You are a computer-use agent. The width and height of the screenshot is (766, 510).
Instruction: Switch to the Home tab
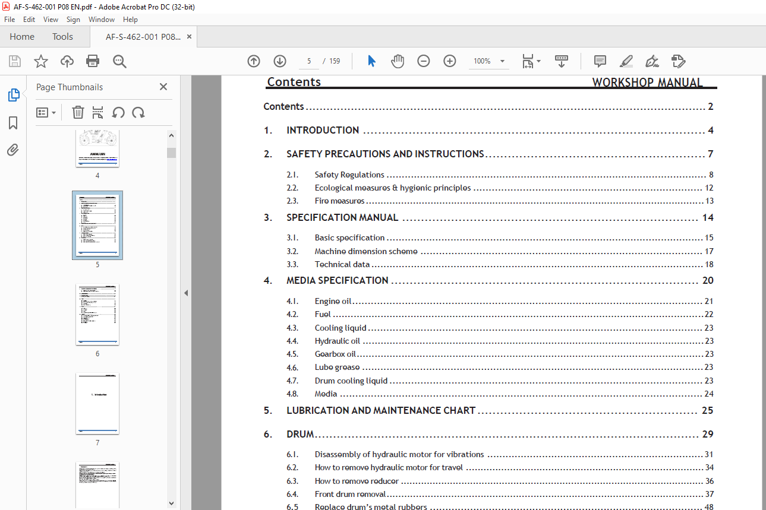click(x=22, y=37)
